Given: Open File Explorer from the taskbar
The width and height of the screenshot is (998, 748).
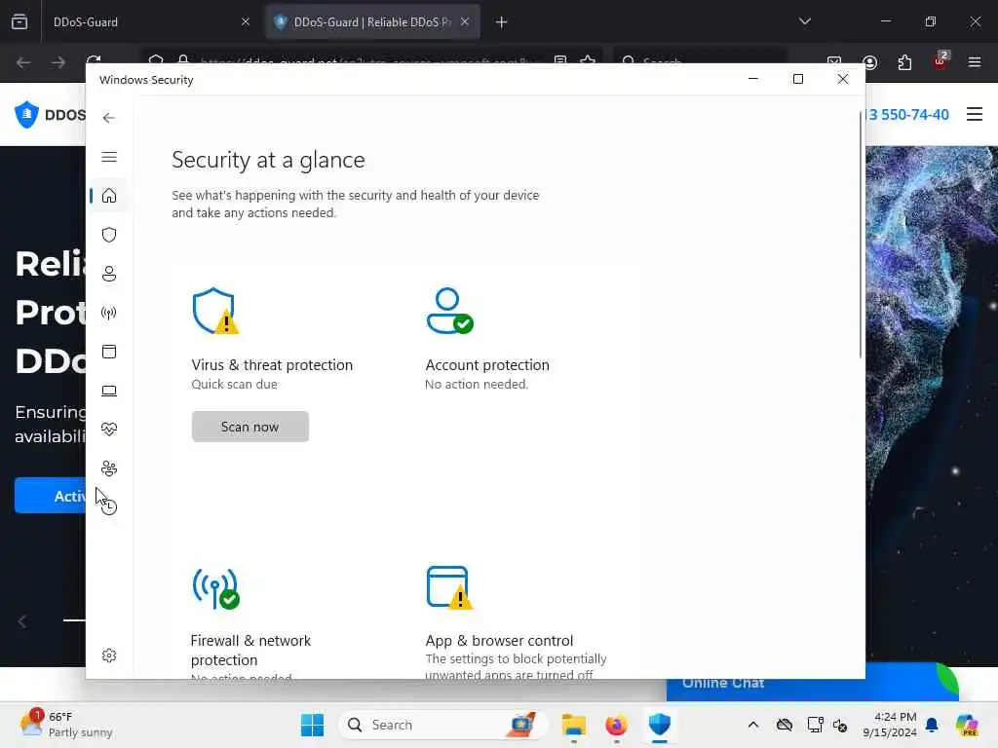Looking at the screenshot, I should pos(573,725).
